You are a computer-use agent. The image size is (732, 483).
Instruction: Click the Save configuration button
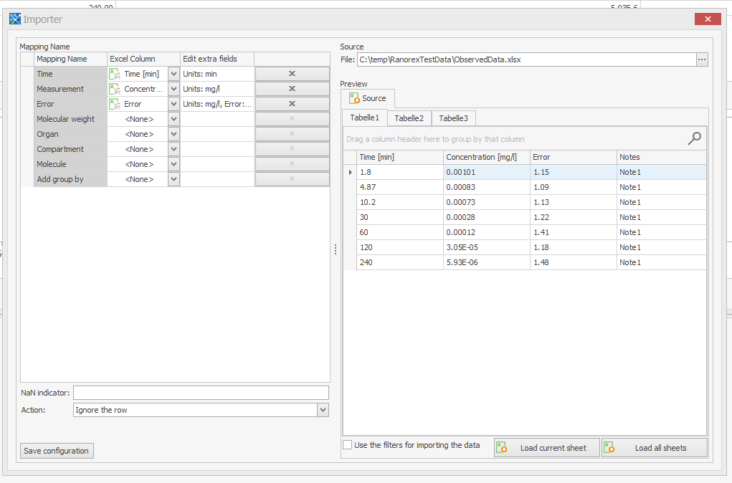coord(56,451)
